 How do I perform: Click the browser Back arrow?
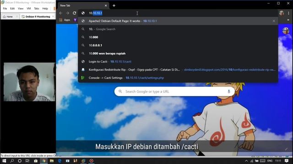pos(60,13)
